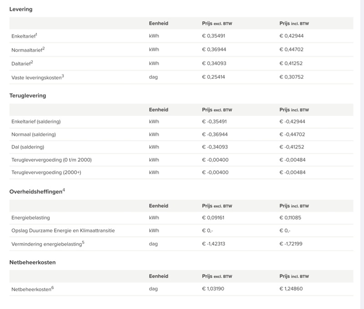Viewport: 364px width, 309px height.
Task: Click Prijs incl. BTW header in Teruglevering table
Action: pos(294,110)
